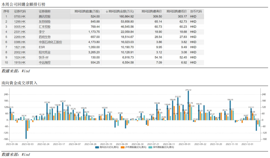Image resolution: width=270 pixels, height=158 pixels.
Task: Click the 212.53 bar value label
Action: pyautogui.click(x=178, y=97)
